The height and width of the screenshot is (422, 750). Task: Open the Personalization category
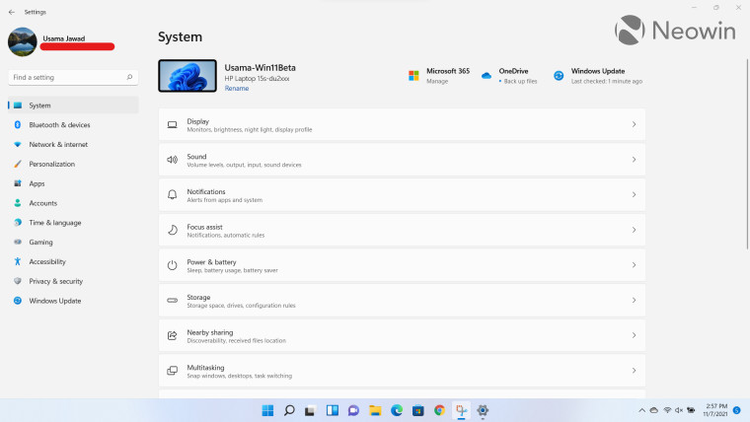[x=73, y=164]
